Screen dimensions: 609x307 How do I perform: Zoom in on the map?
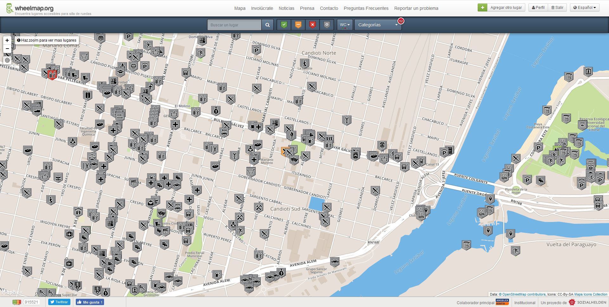pos(7,40)
